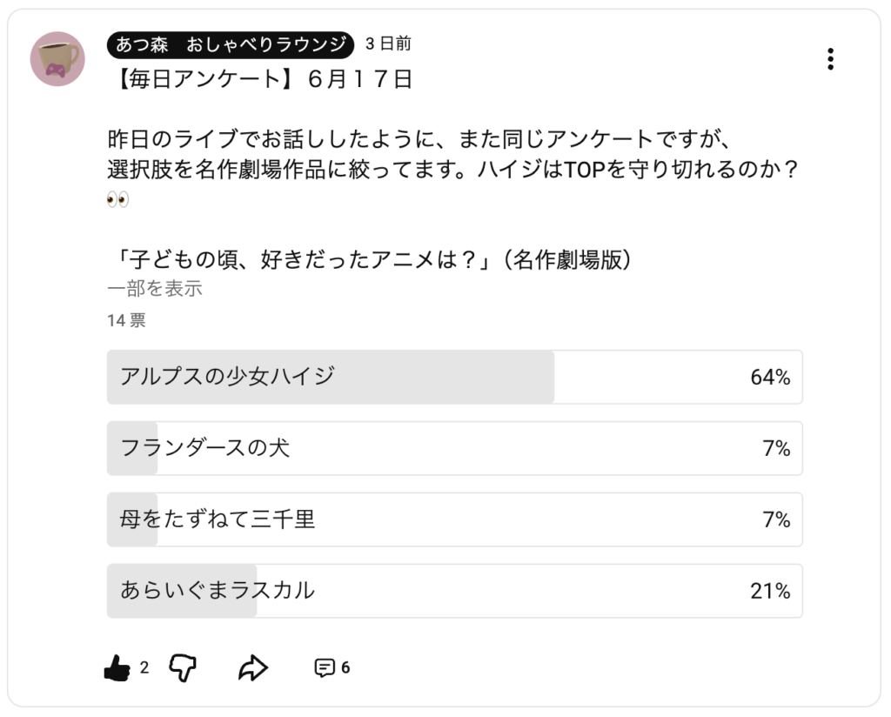Vote for 母をたずねて三千里 option
The width and height of the screenshot is (891, 717).
pyautogui.click(x=454, y=519)
